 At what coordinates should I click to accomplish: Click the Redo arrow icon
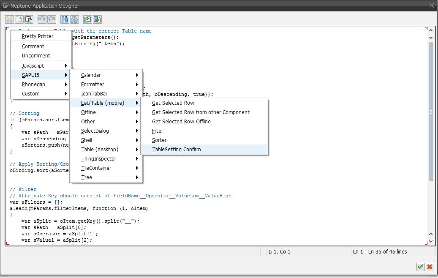click(x=52, y=19)
